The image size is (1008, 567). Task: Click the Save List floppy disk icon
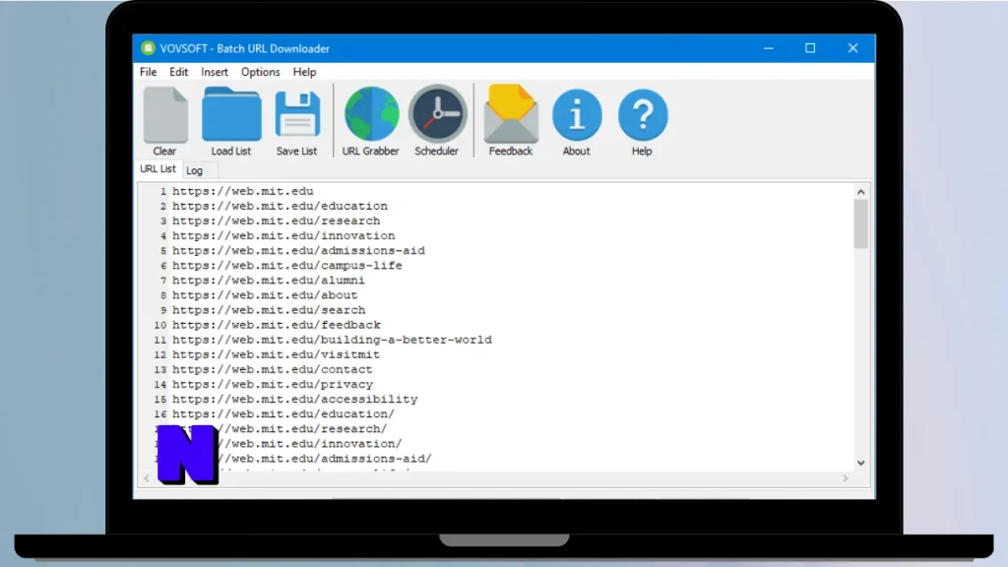click(x=297, y=114)
